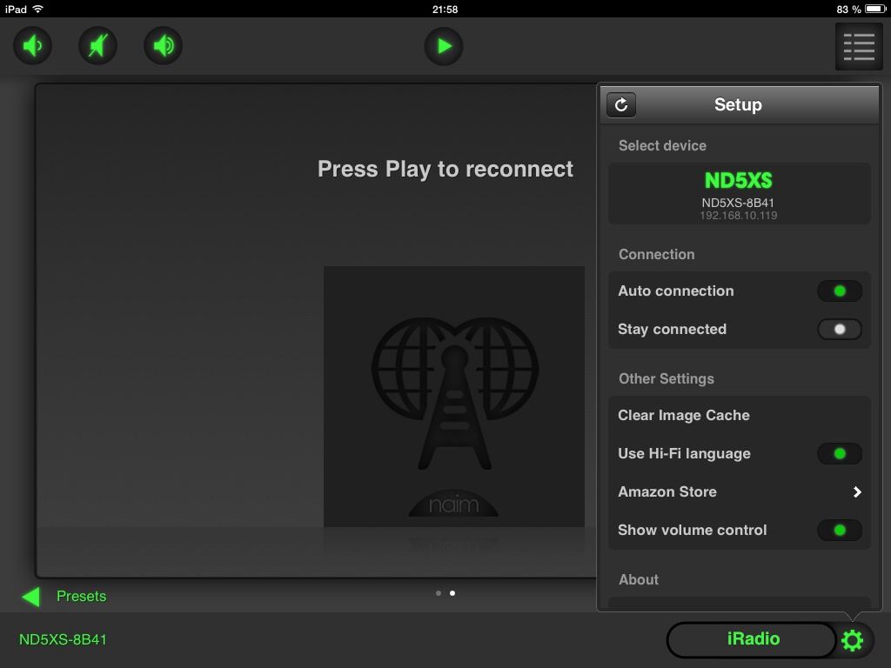Select the ND5XS device entry

(x=739, y=194)
